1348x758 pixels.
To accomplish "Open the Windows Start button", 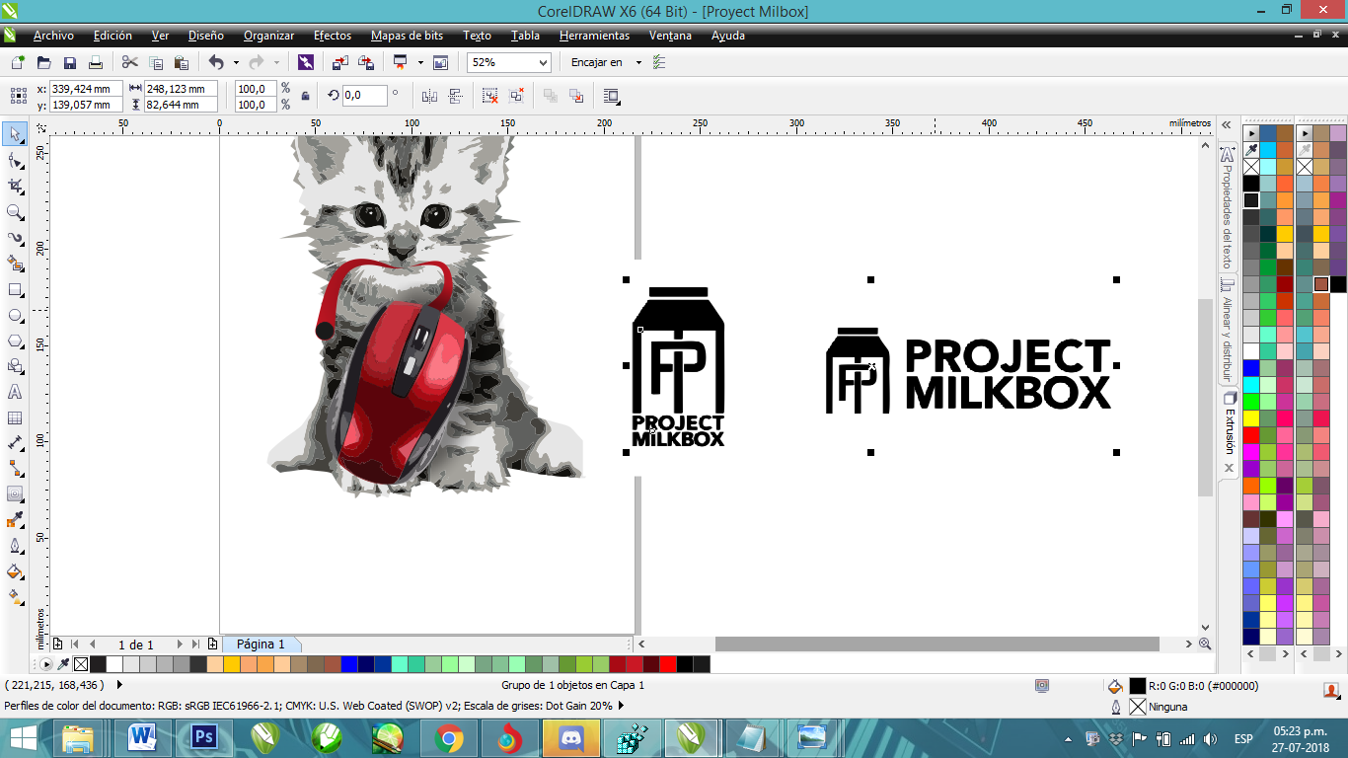I will pyautogui.click(x=24, y=738).
